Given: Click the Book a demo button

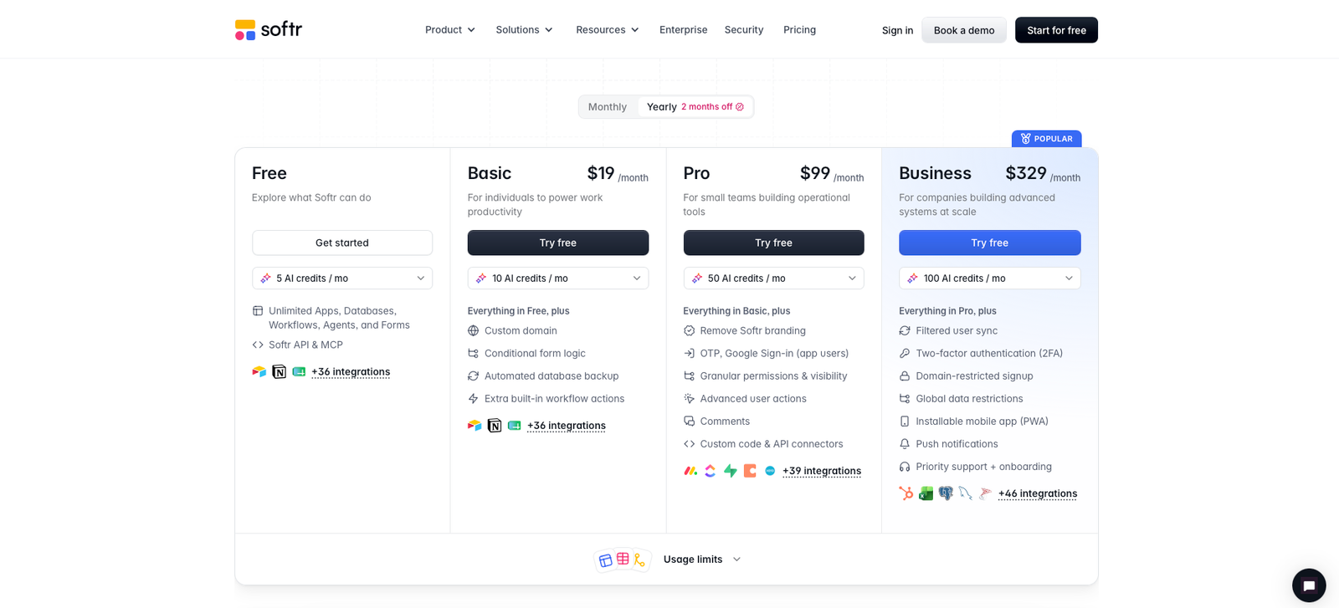Looking at the screenshot, I should [x=964, y=30].
